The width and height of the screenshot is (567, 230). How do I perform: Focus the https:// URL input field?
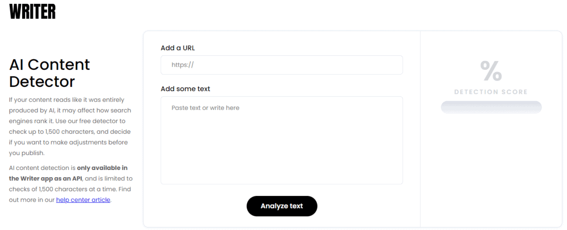click(282, 65)
